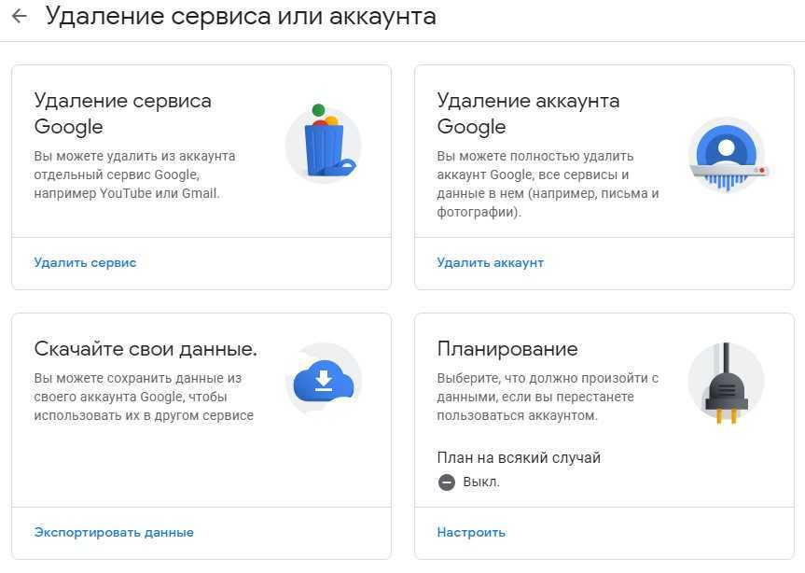Click the blue trash bin illustration
Viewport: 805px width, 573px height.
324,142
